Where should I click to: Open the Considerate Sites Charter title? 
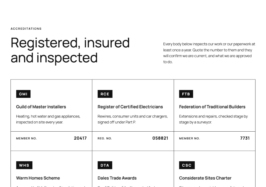coord(205,178)
